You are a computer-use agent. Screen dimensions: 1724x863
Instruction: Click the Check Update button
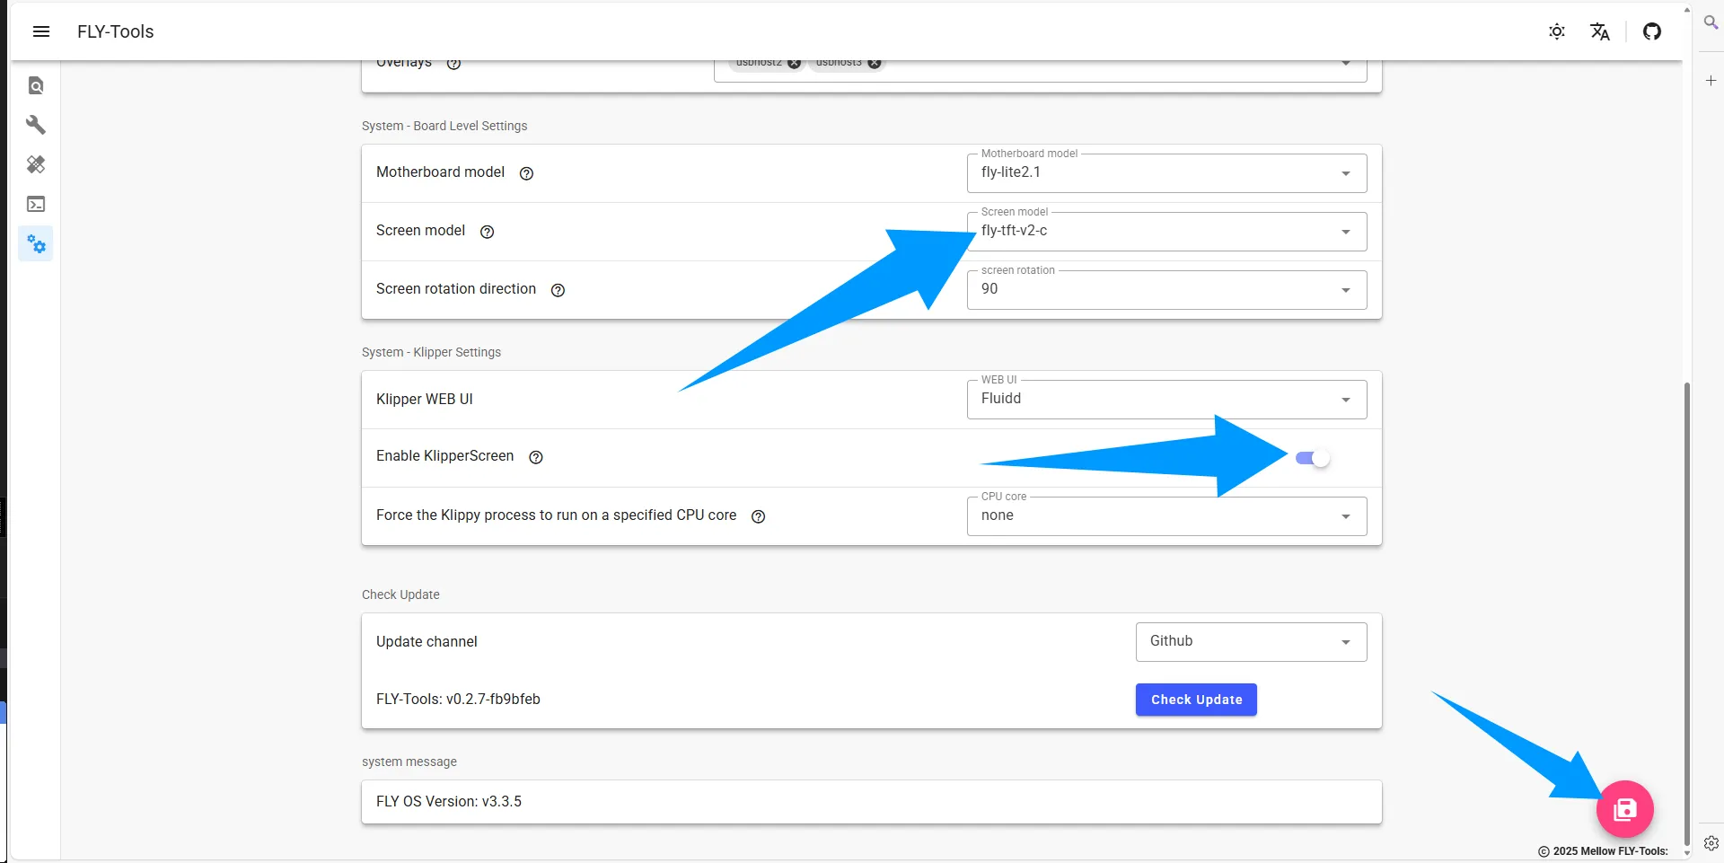[1195, 700]
